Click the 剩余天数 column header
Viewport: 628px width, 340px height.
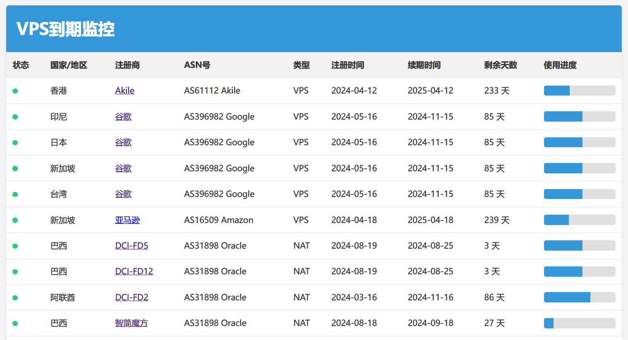pos(501,65)
